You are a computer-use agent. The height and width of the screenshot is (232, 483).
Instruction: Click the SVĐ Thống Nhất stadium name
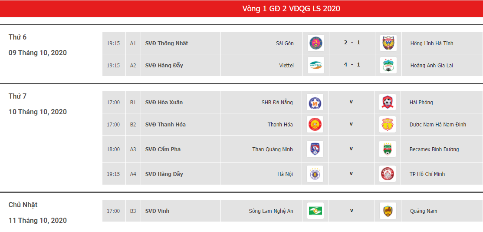[x=167, y=43]
